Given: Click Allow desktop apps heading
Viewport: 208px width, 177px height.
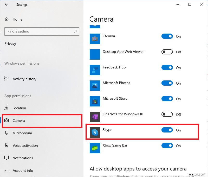Looking at the screenshot, I should pyautogui.click(x=138, y=169).
